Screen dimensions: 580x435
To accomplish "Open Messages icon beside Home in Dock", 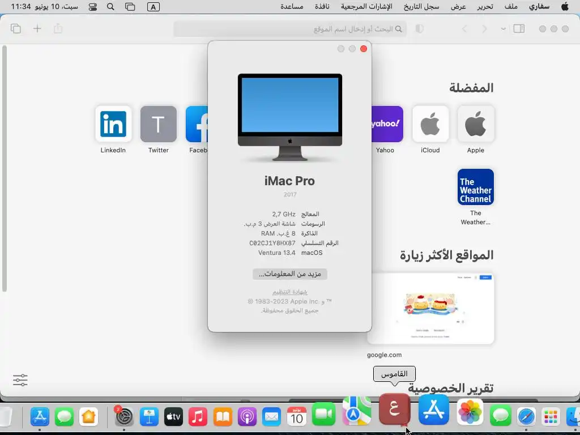I will (64, 416).
